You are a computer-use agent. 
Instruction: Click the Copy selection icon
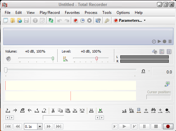click(x=60, y=111)
